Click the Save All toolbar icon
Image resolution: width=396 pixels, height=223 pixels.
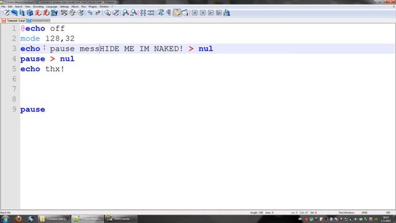[30, 12]
